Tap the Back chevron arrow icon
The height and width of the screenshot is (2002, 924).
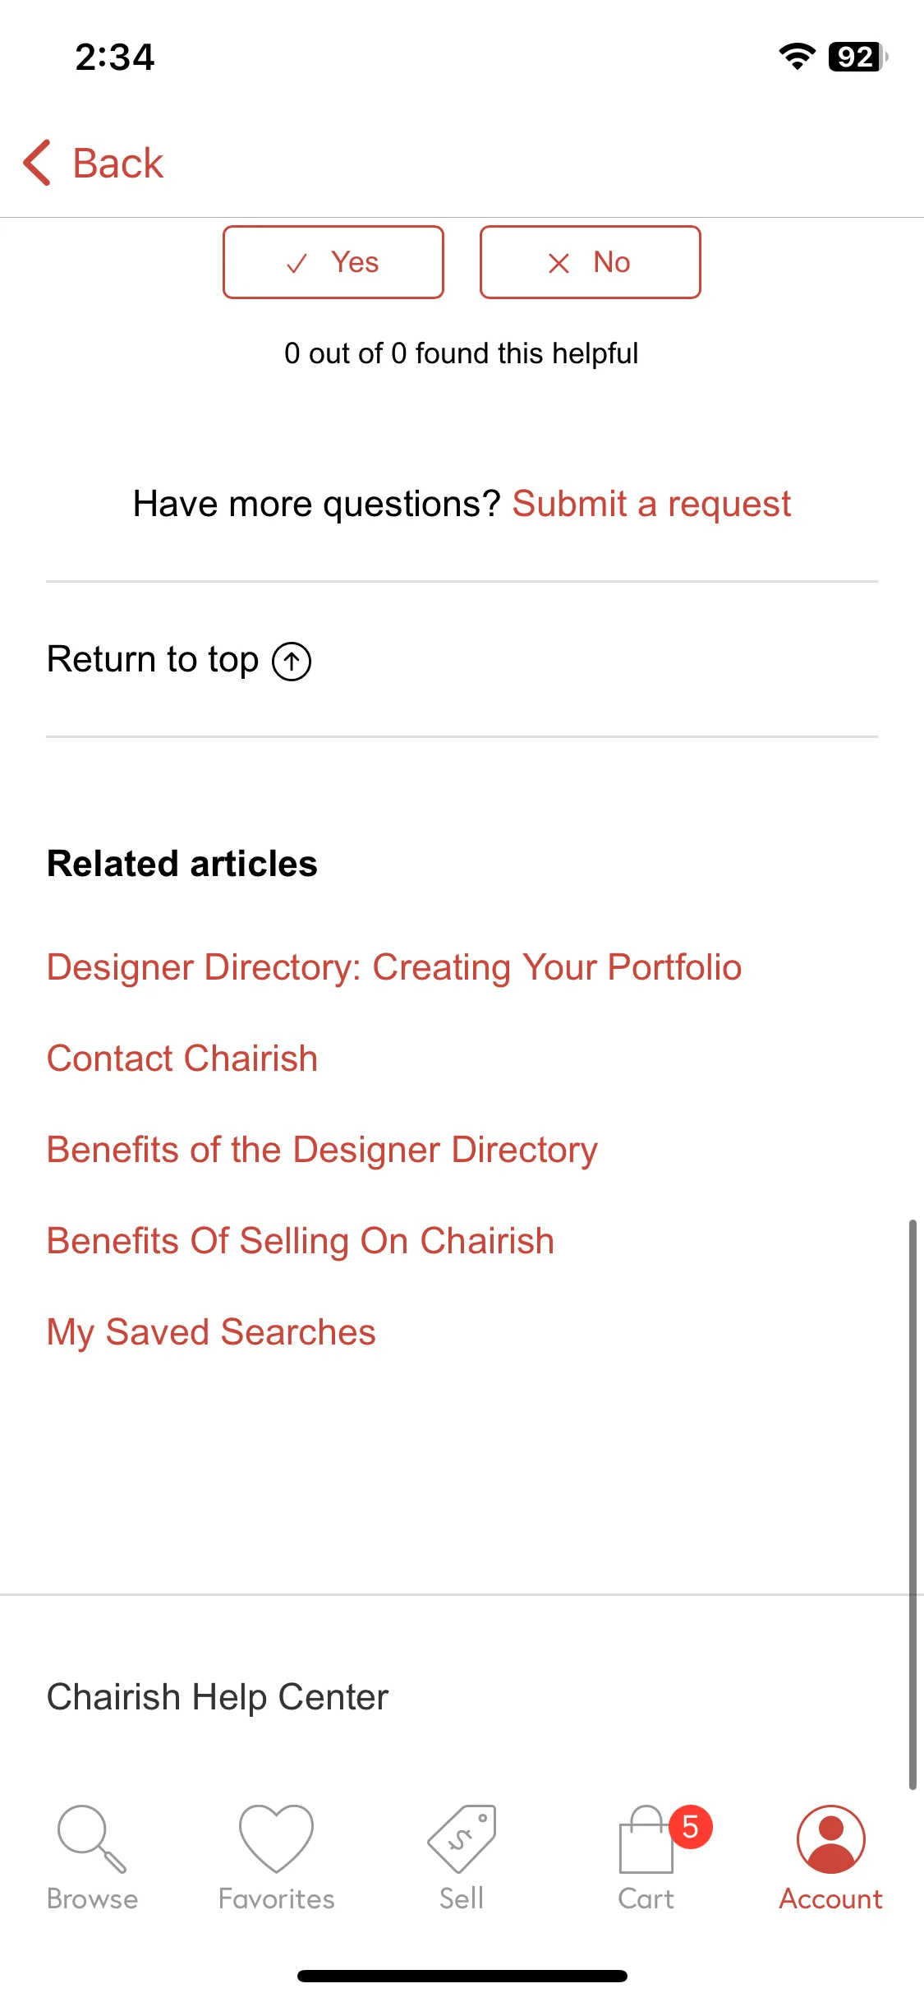tap(37, 163)
